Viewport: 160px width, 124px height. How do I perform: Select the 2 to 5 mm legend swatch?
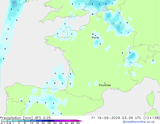point(22,121)
